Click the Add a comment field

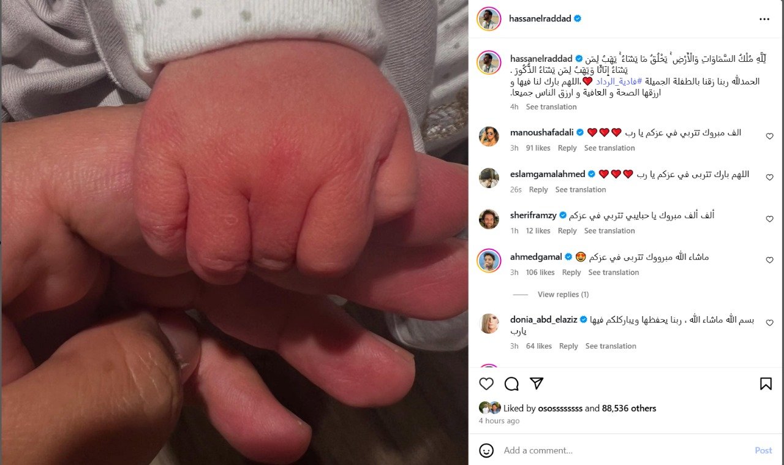[625, 450]
